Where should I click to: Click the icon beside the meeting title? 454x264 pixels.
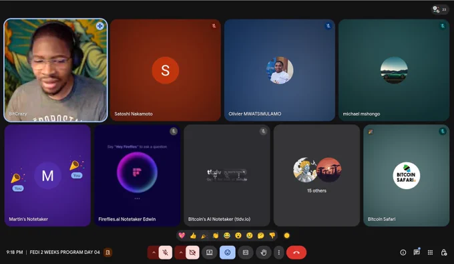point(107,252)
